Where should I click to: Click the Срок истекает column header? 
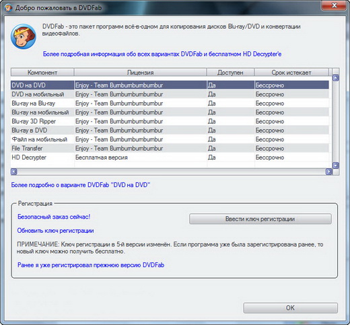click(291, 73)
